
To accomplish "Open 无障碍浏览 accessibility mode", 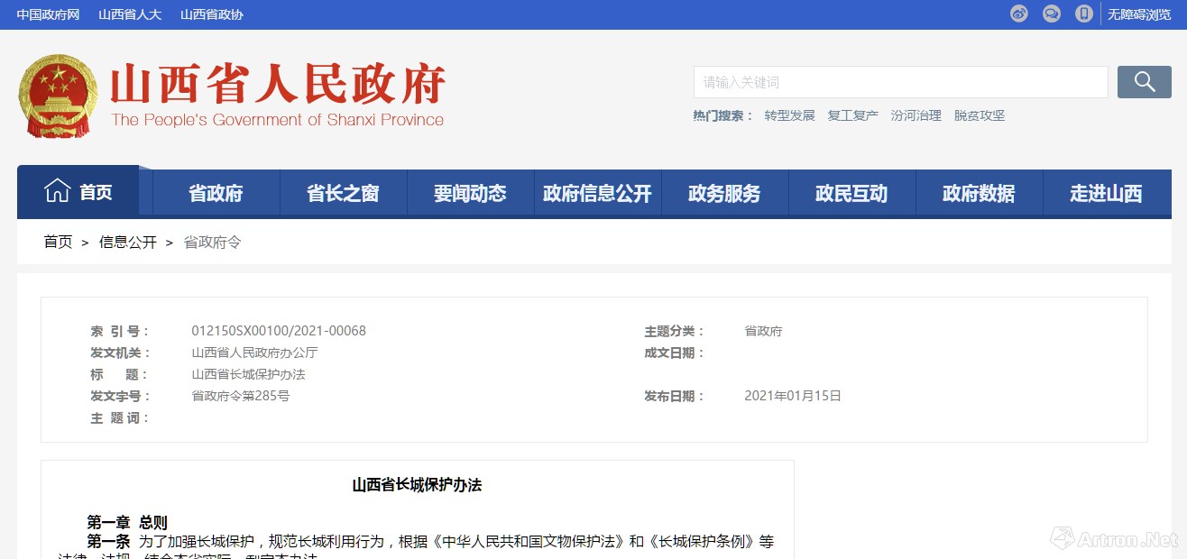I will coord(1138,14).
